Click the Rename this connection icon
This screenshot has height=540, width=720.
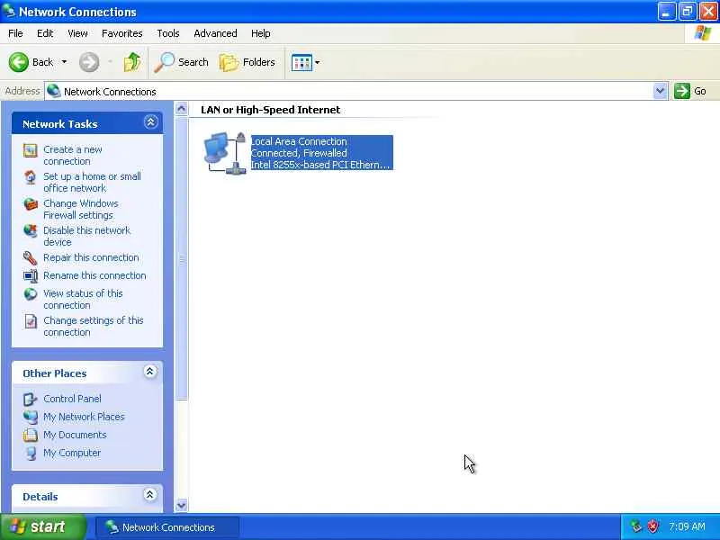31,276
